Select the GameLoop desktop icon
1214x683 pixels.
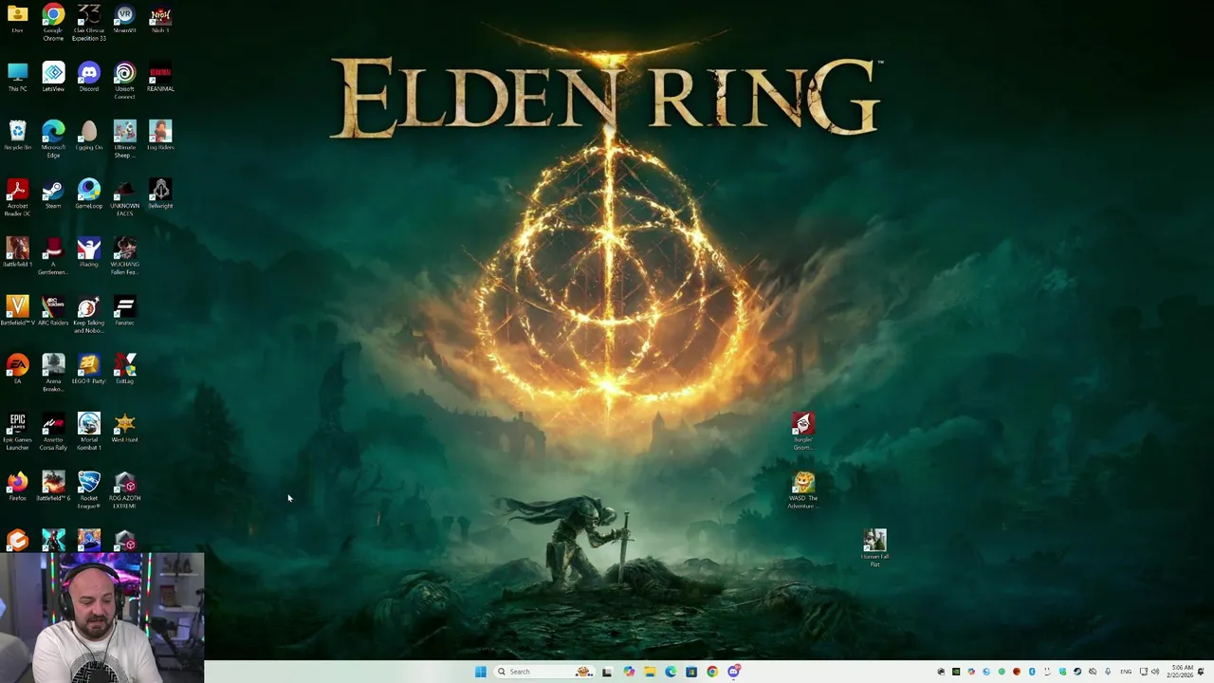88,194
